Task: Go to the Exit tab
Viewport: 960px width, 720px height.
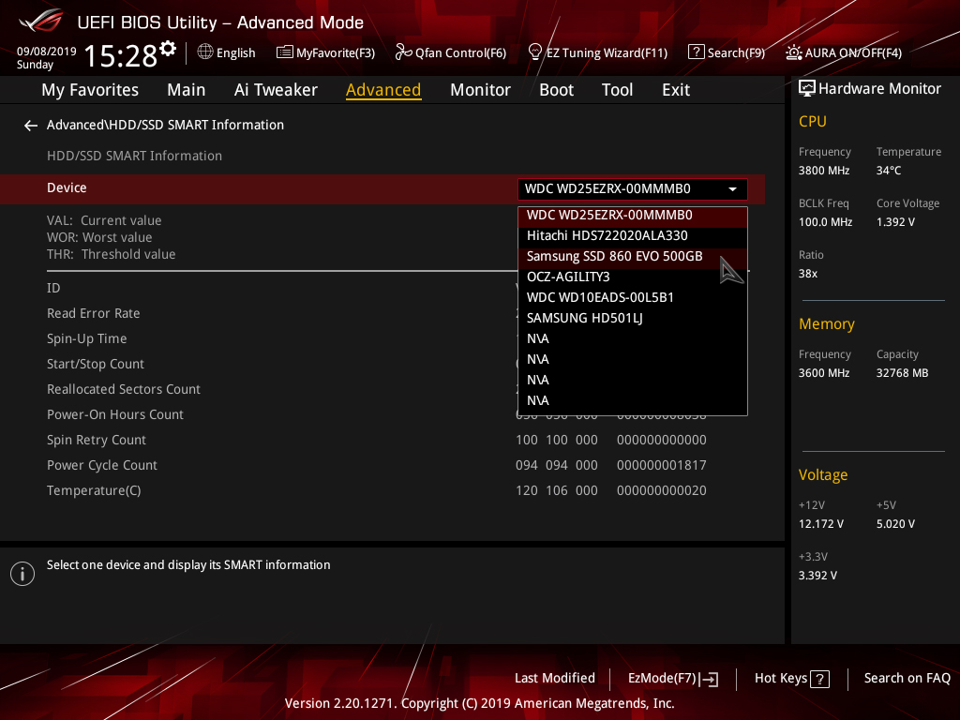Action: (676, 90)
